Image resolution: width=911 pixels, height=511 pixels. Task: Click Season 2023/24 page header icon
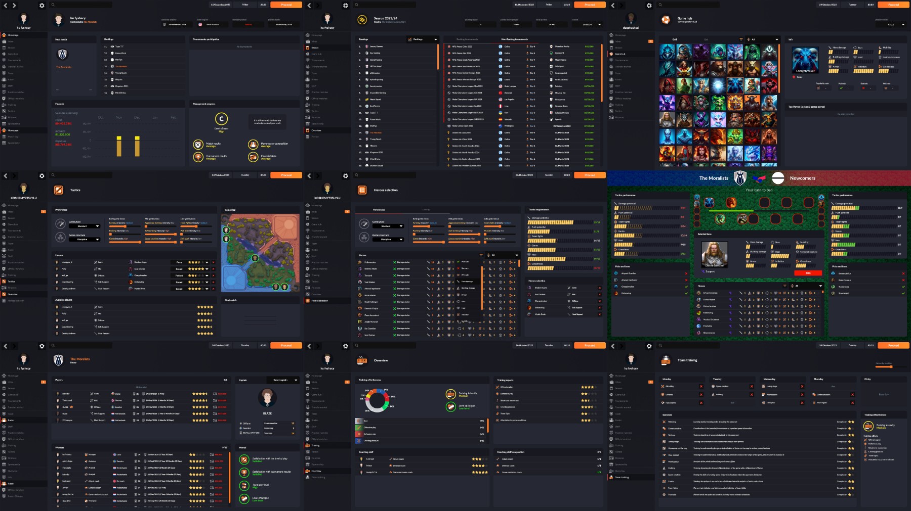tap(362, 20)
